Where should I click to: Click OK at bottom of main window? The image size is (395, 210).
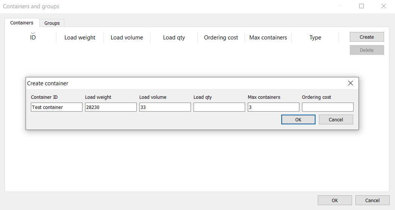pos(335,201)
